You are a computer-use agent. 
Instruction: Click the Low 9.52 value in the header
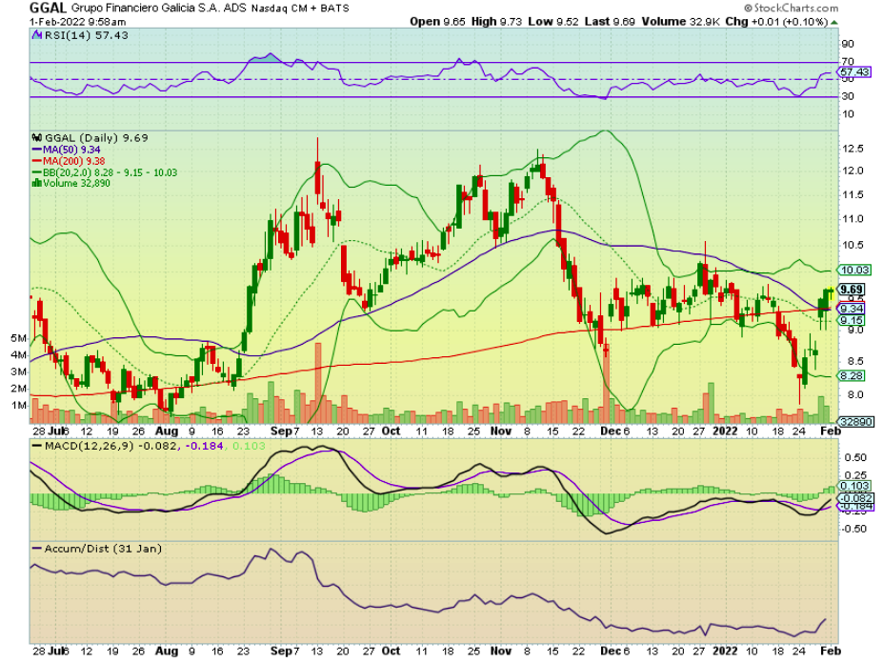553,21
